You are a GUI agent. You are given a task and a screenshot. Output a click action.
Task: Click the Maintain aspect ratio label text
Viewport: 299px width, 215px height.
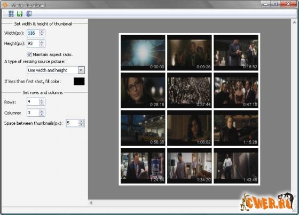(53, 54)
